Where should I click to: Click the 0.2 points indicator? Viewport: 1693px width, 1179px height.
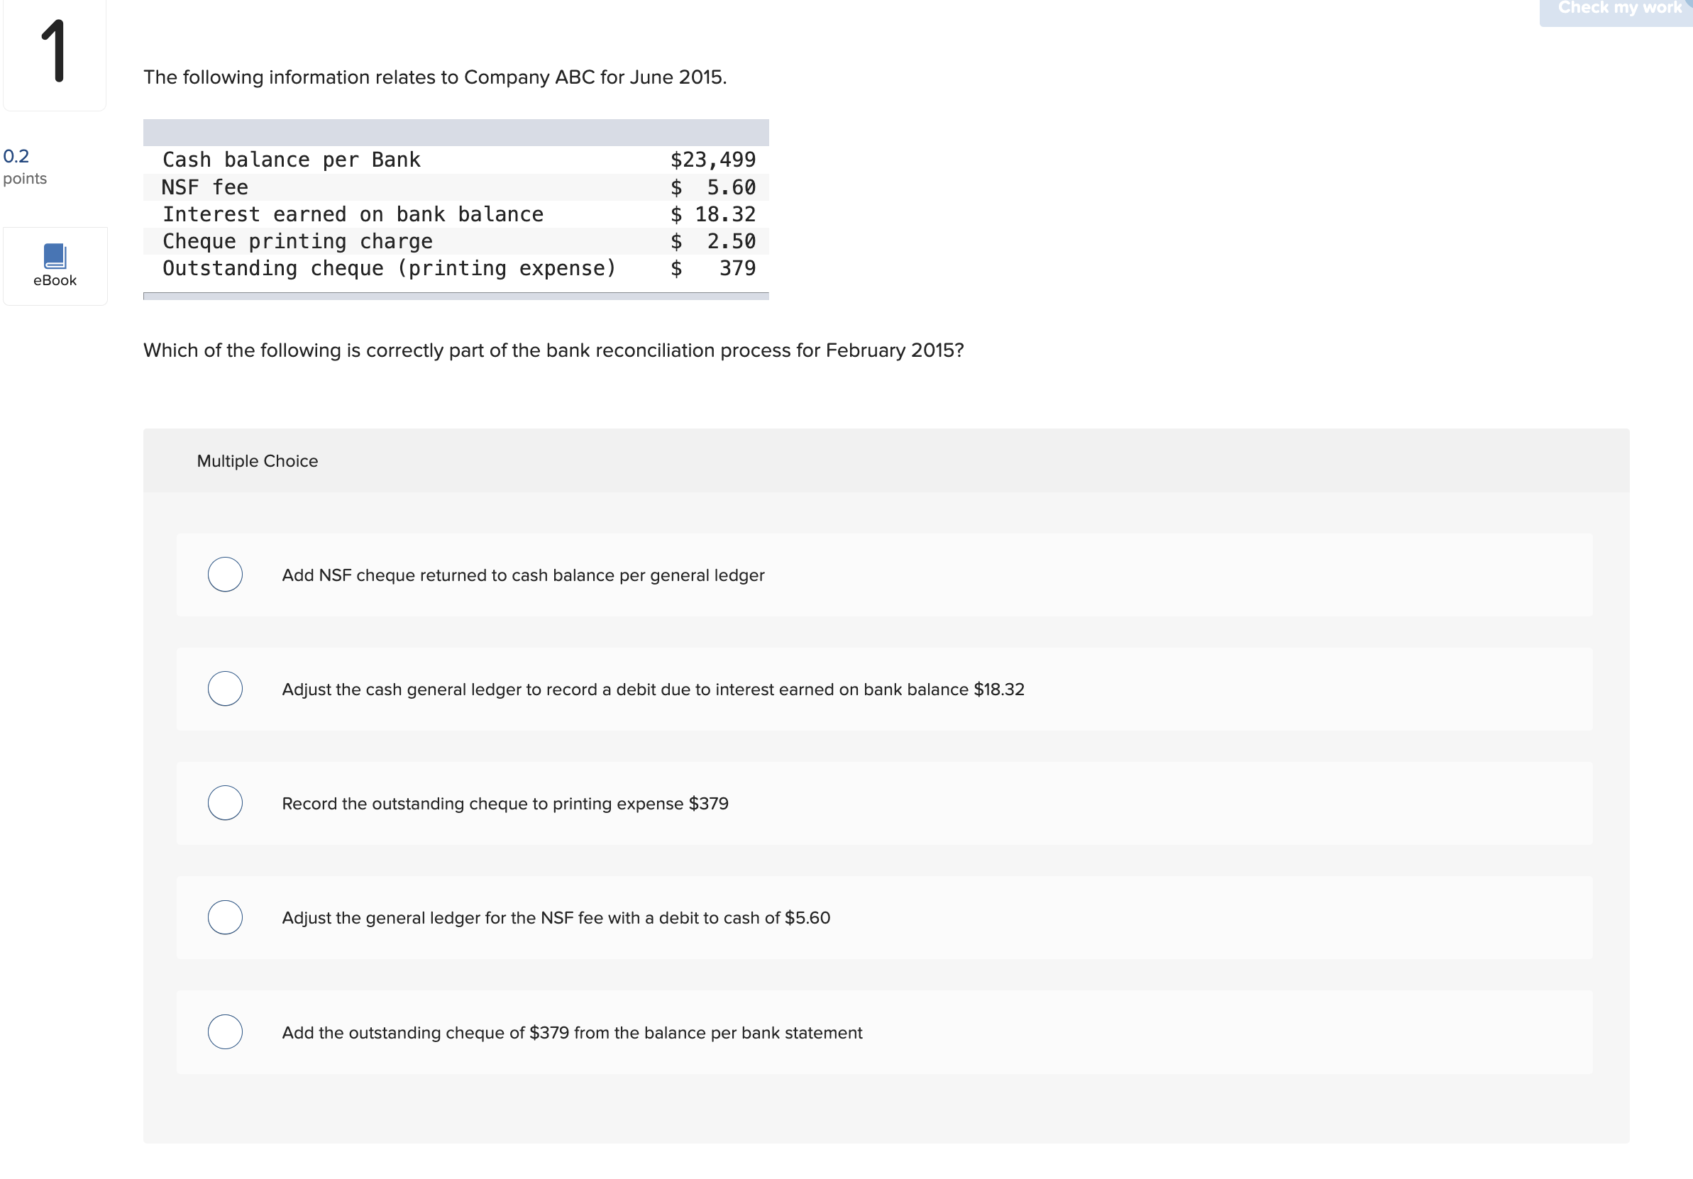(x=16, y=156)
